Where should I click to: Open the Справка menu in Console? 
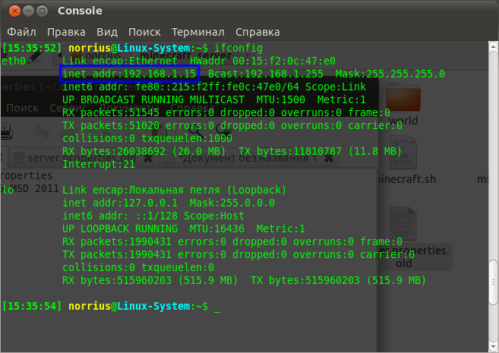pyautogui.click(x=257, y=32)
